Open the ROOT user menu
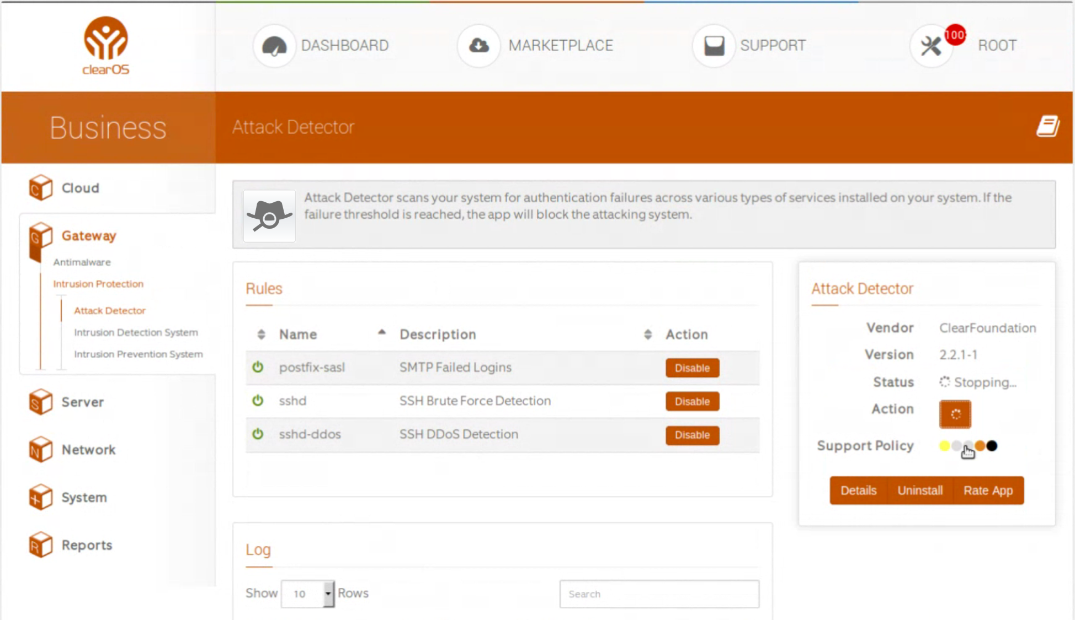The width and height of the screenshot is (1075, 620). (x=997, y=46)
